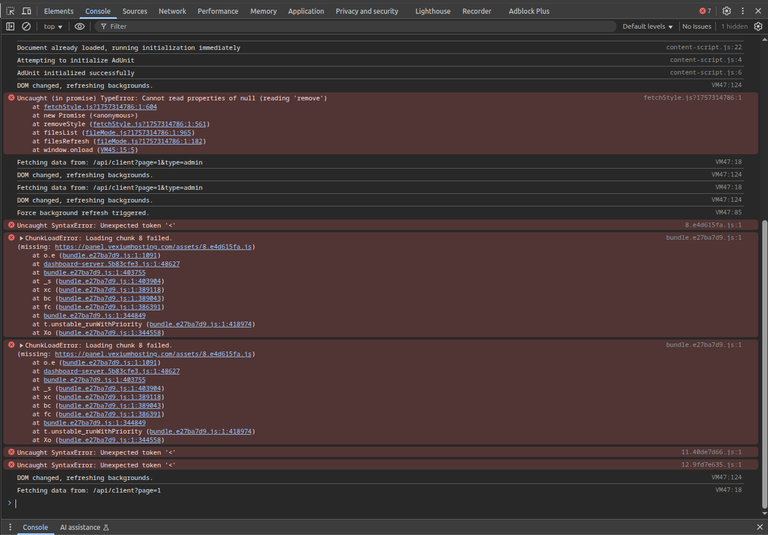
Task: Clear the console with the ban icon
Action: point(26,26)
